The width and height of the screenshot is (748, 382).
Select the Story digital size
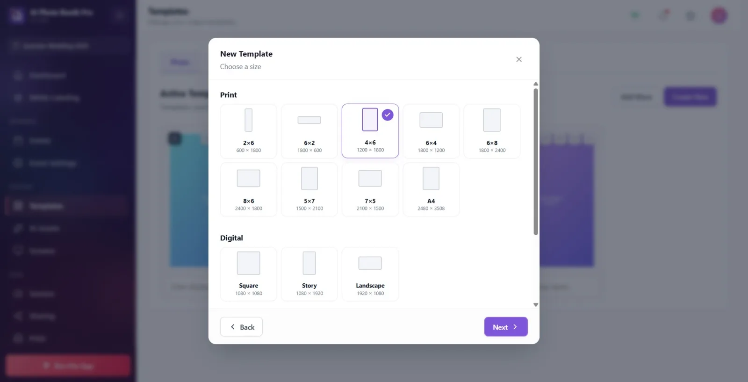coord(309,274)
